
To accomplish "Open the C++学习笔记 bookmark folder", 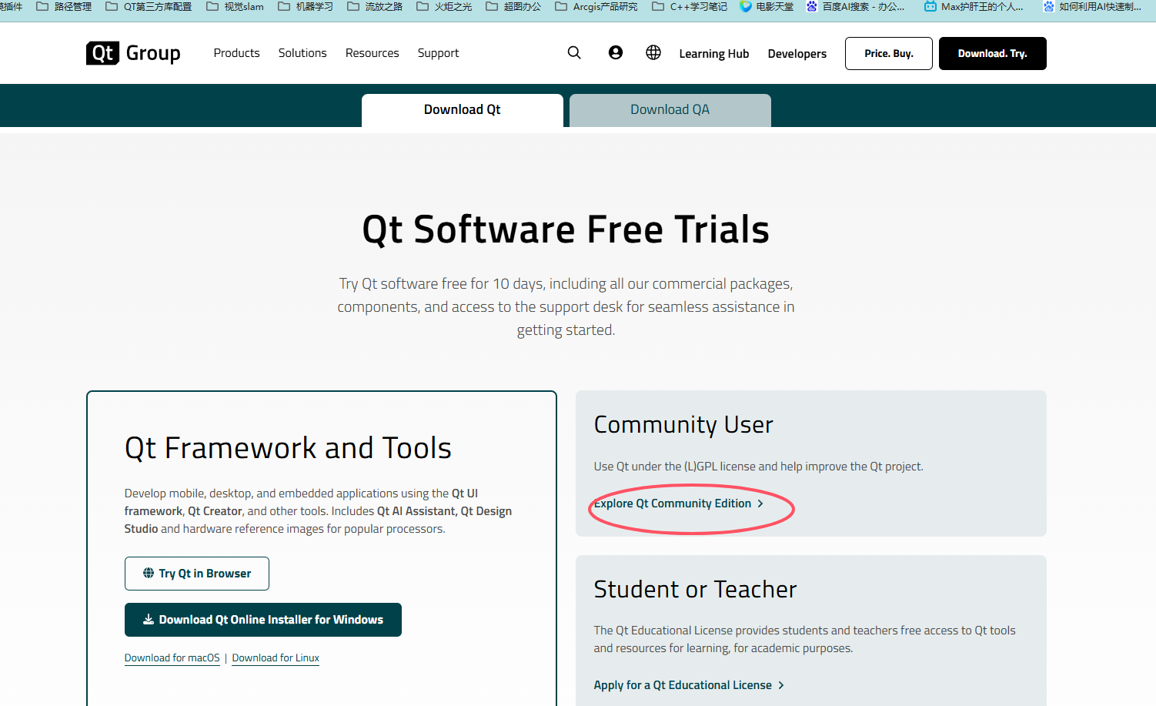I will [x=690, y=6].
